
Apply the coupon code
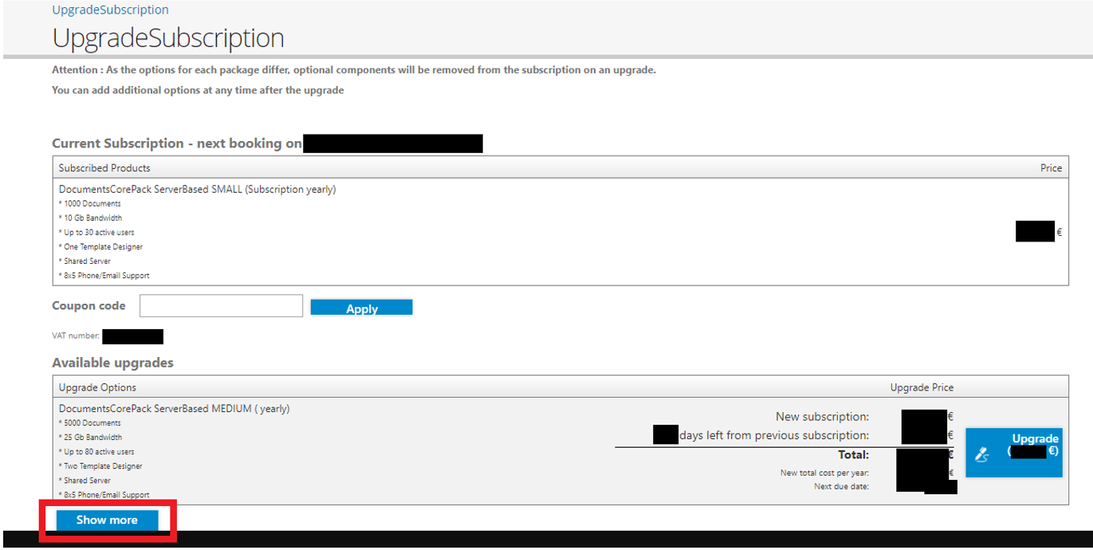tap(361, 308)
